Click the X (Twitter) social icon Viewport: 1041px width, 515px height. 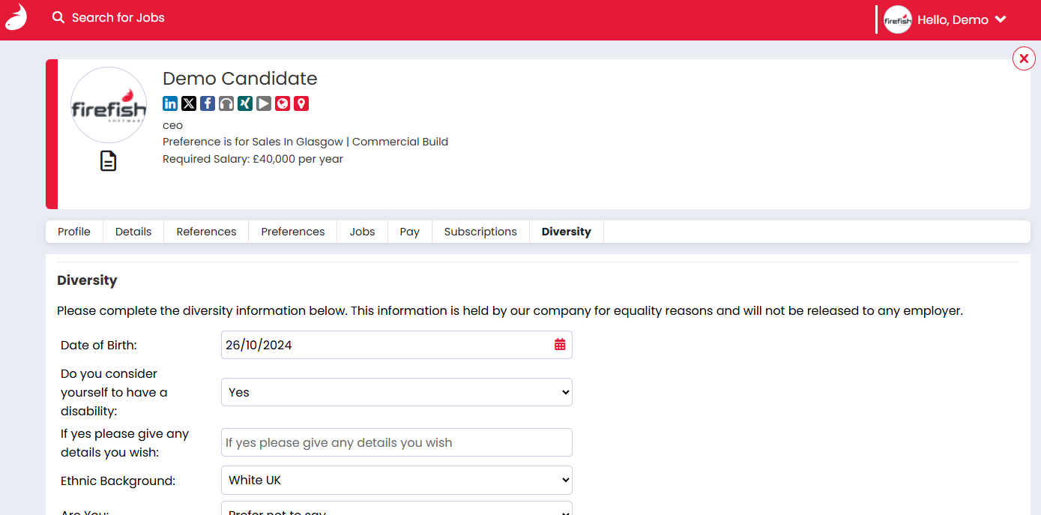(x=189, y=103)
